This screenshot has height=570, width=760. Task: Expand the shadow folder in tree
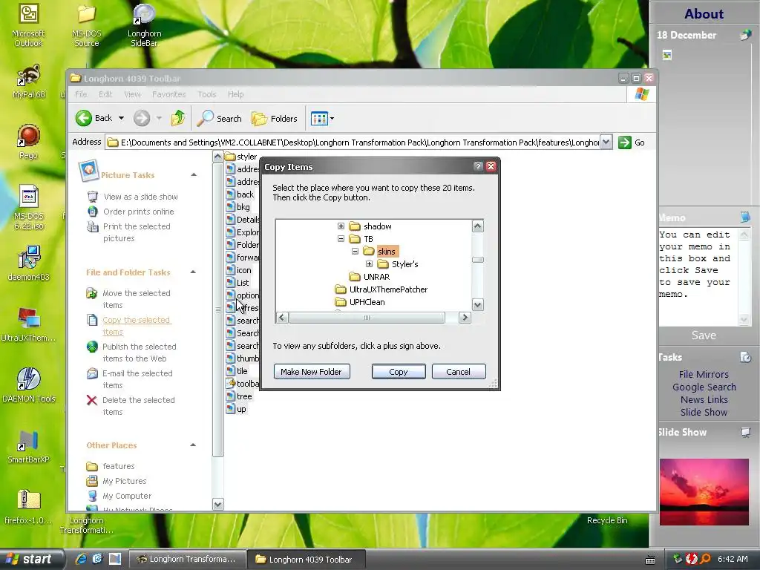pyautogui.click(x=341, y=226)
